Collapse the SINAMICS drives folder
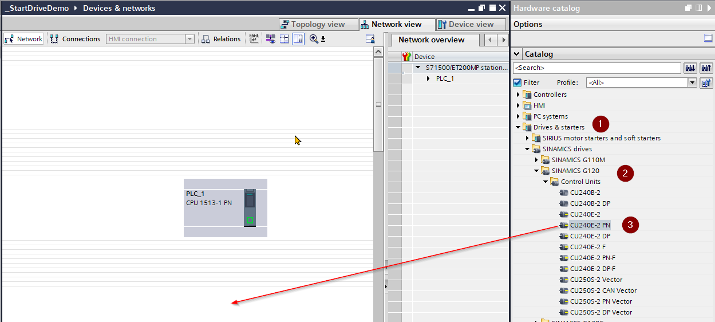Screen dimensions: 715x322 [527, 149]
